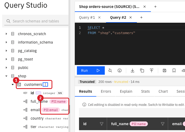Click inside the SQL editor area
The width and height of the screenshot is (185, 132).
pos(130,44)
